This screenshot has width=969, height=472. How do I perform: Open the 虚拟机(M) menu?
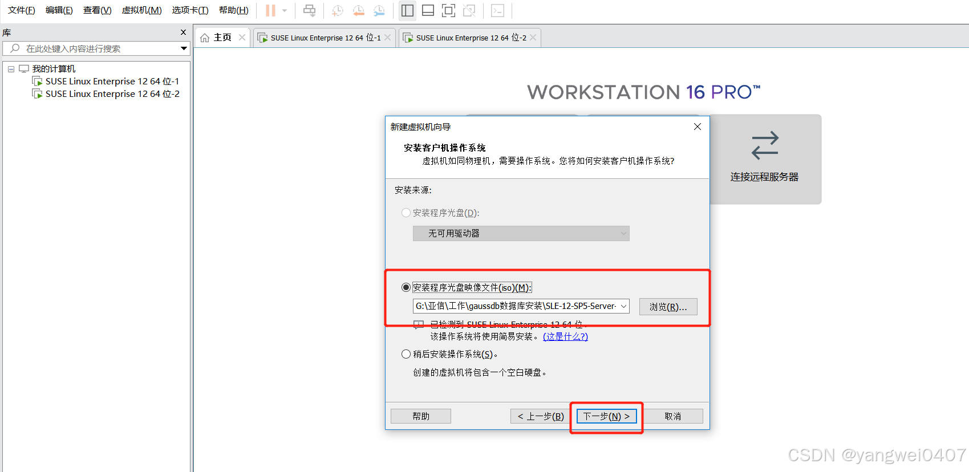[142, 10]
